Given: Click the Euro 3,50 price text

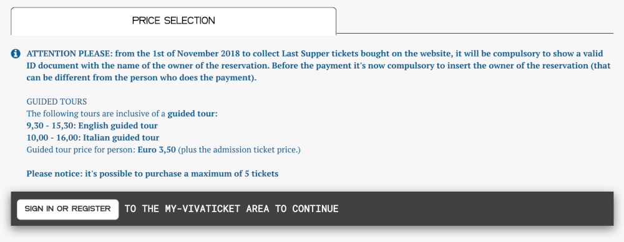Looking at the screenshot, I should pos(157,151).
